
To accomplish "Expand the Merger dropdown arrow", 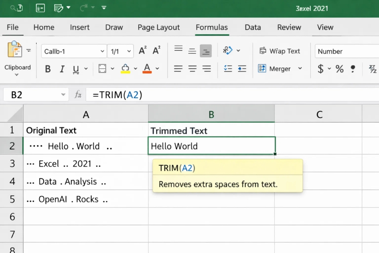I will point(299,68).
